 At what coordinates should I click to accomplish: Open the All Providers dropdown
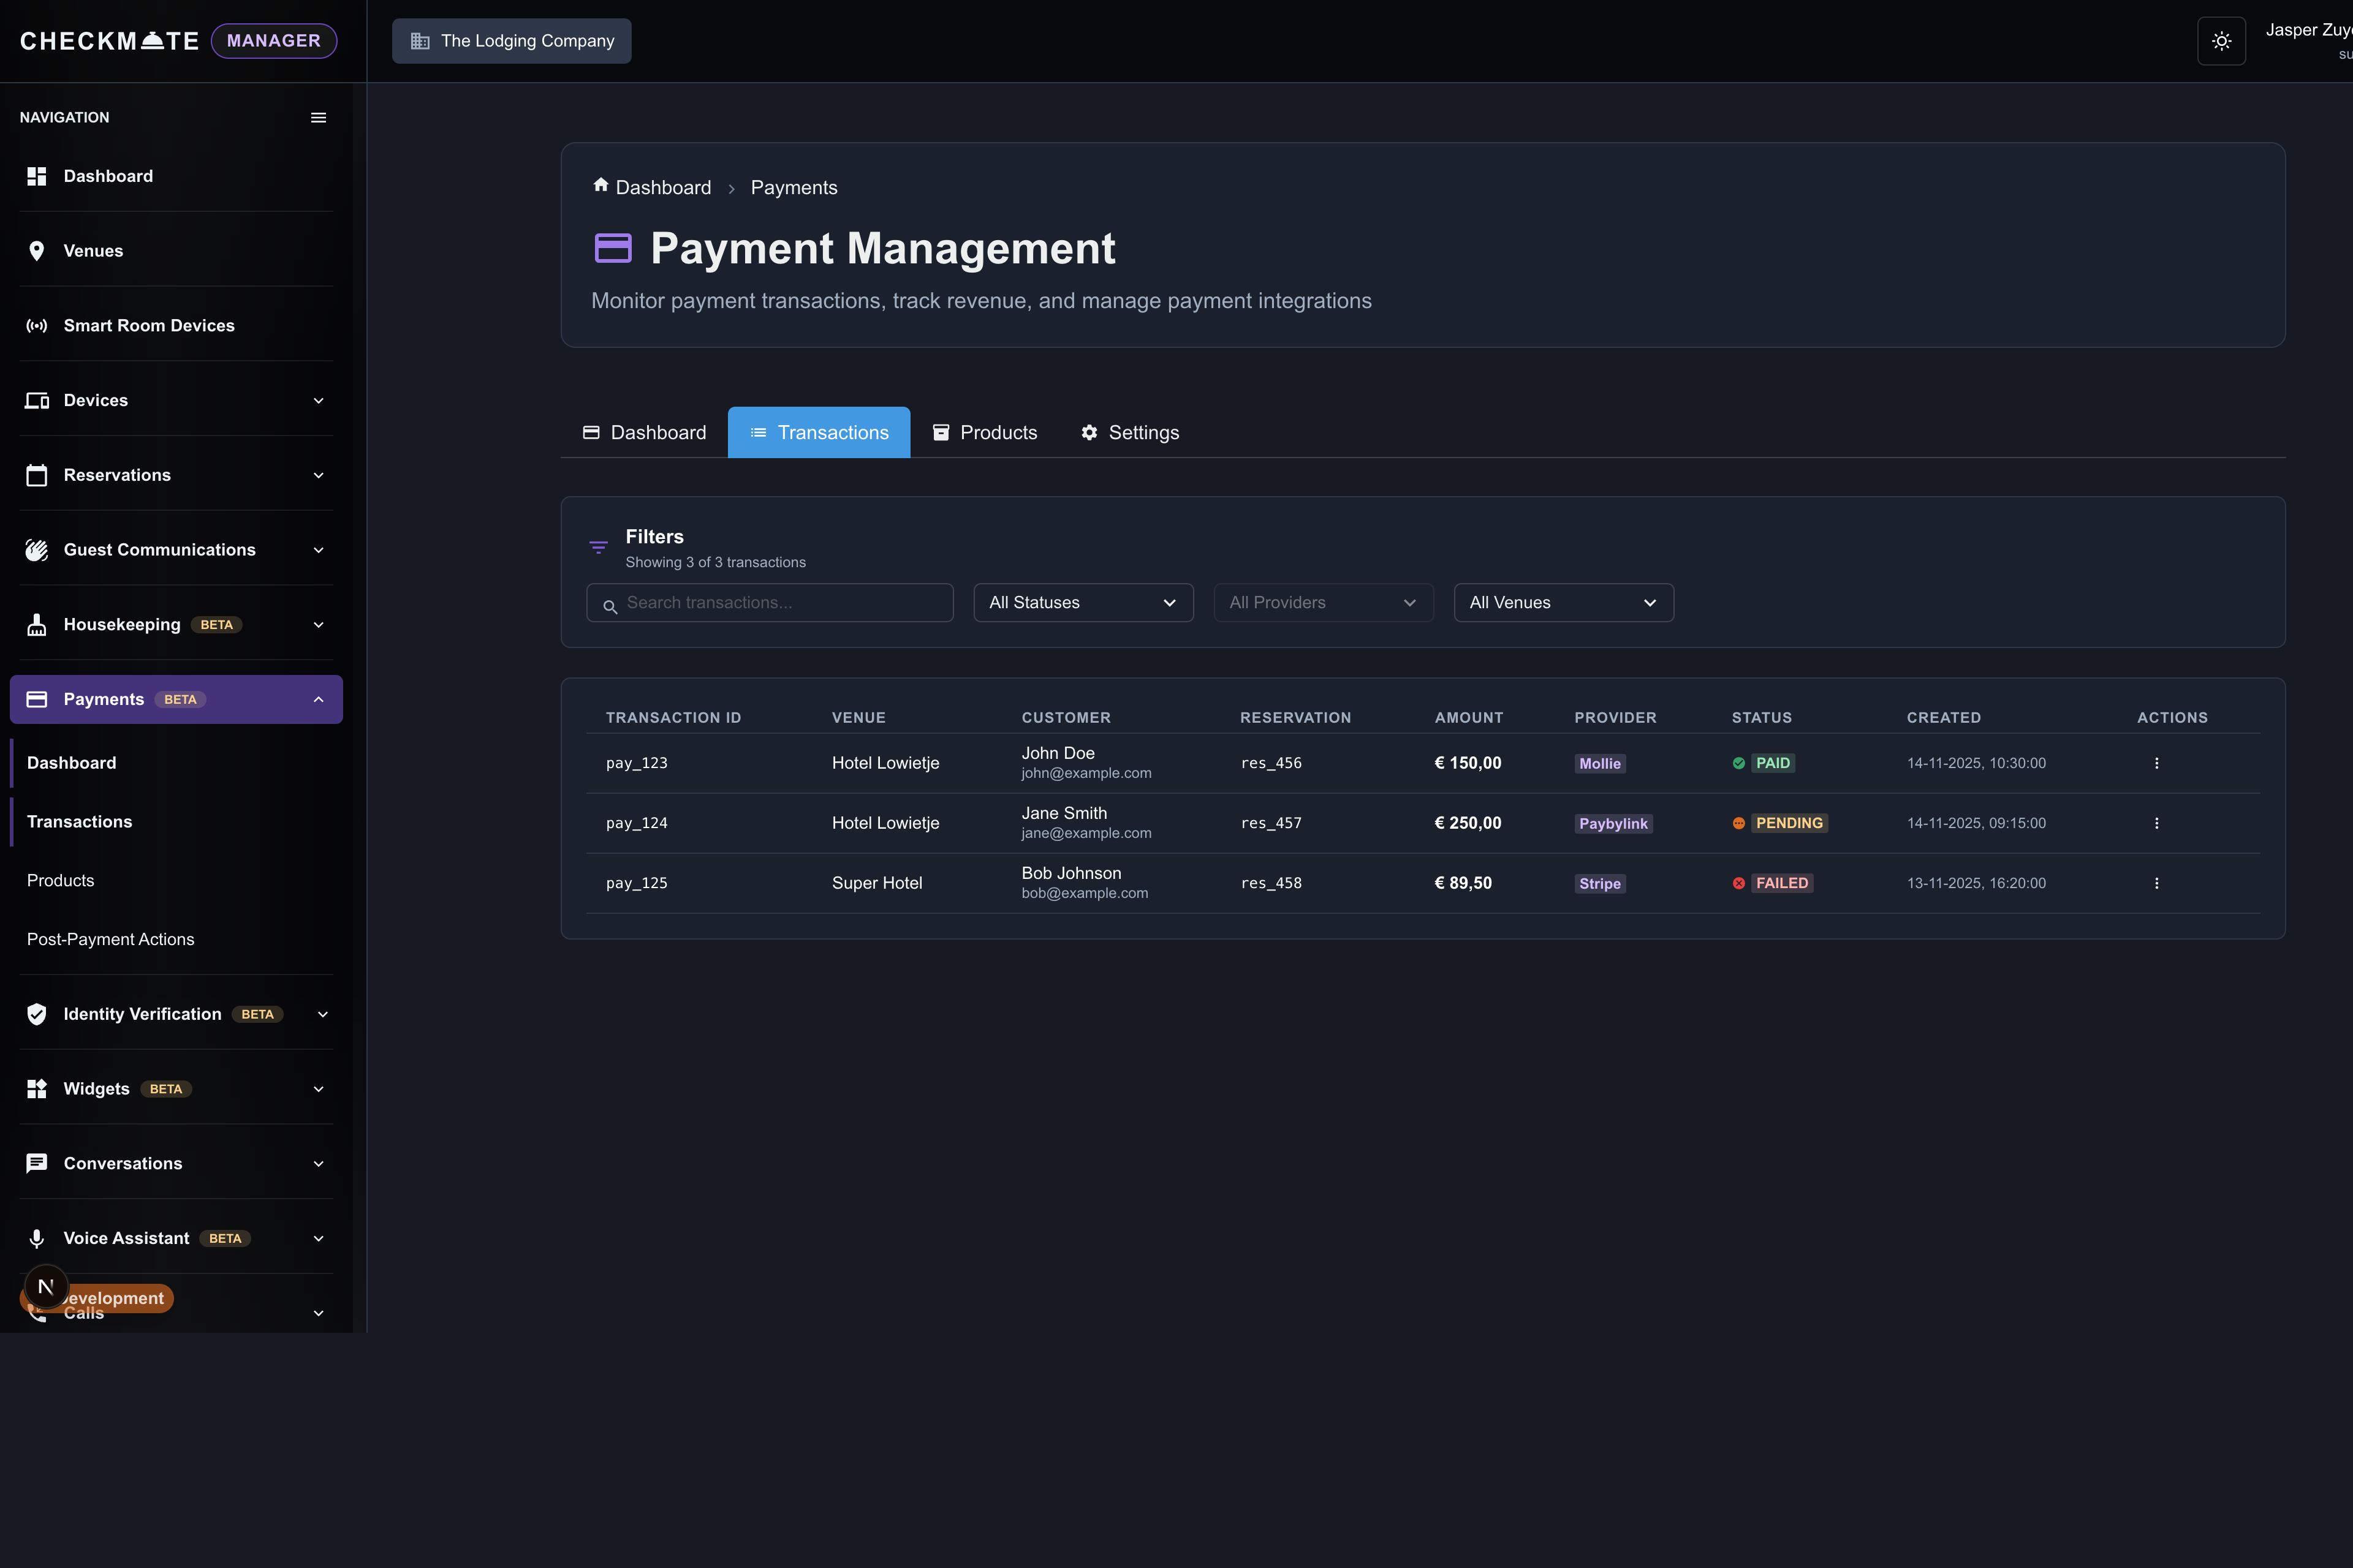pos(1322,602)
